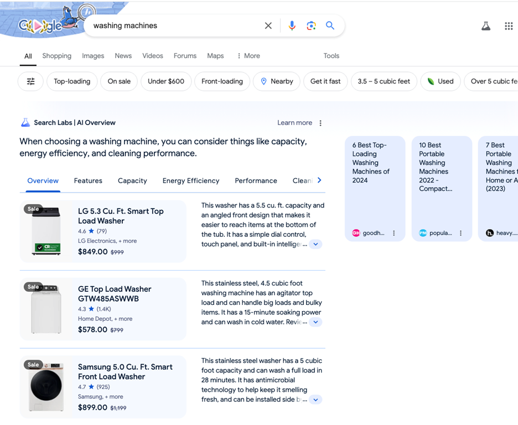Select the Energy Efficiency overview tab
This screenshot has height=425, width=518.
click(191, 180)
